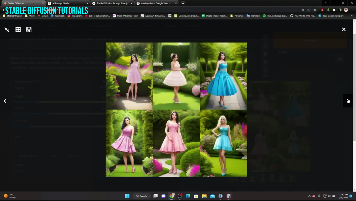Switch to tile grid view icon in lightbox
This screenshot has height=201, width=356.
pos(18,30)
